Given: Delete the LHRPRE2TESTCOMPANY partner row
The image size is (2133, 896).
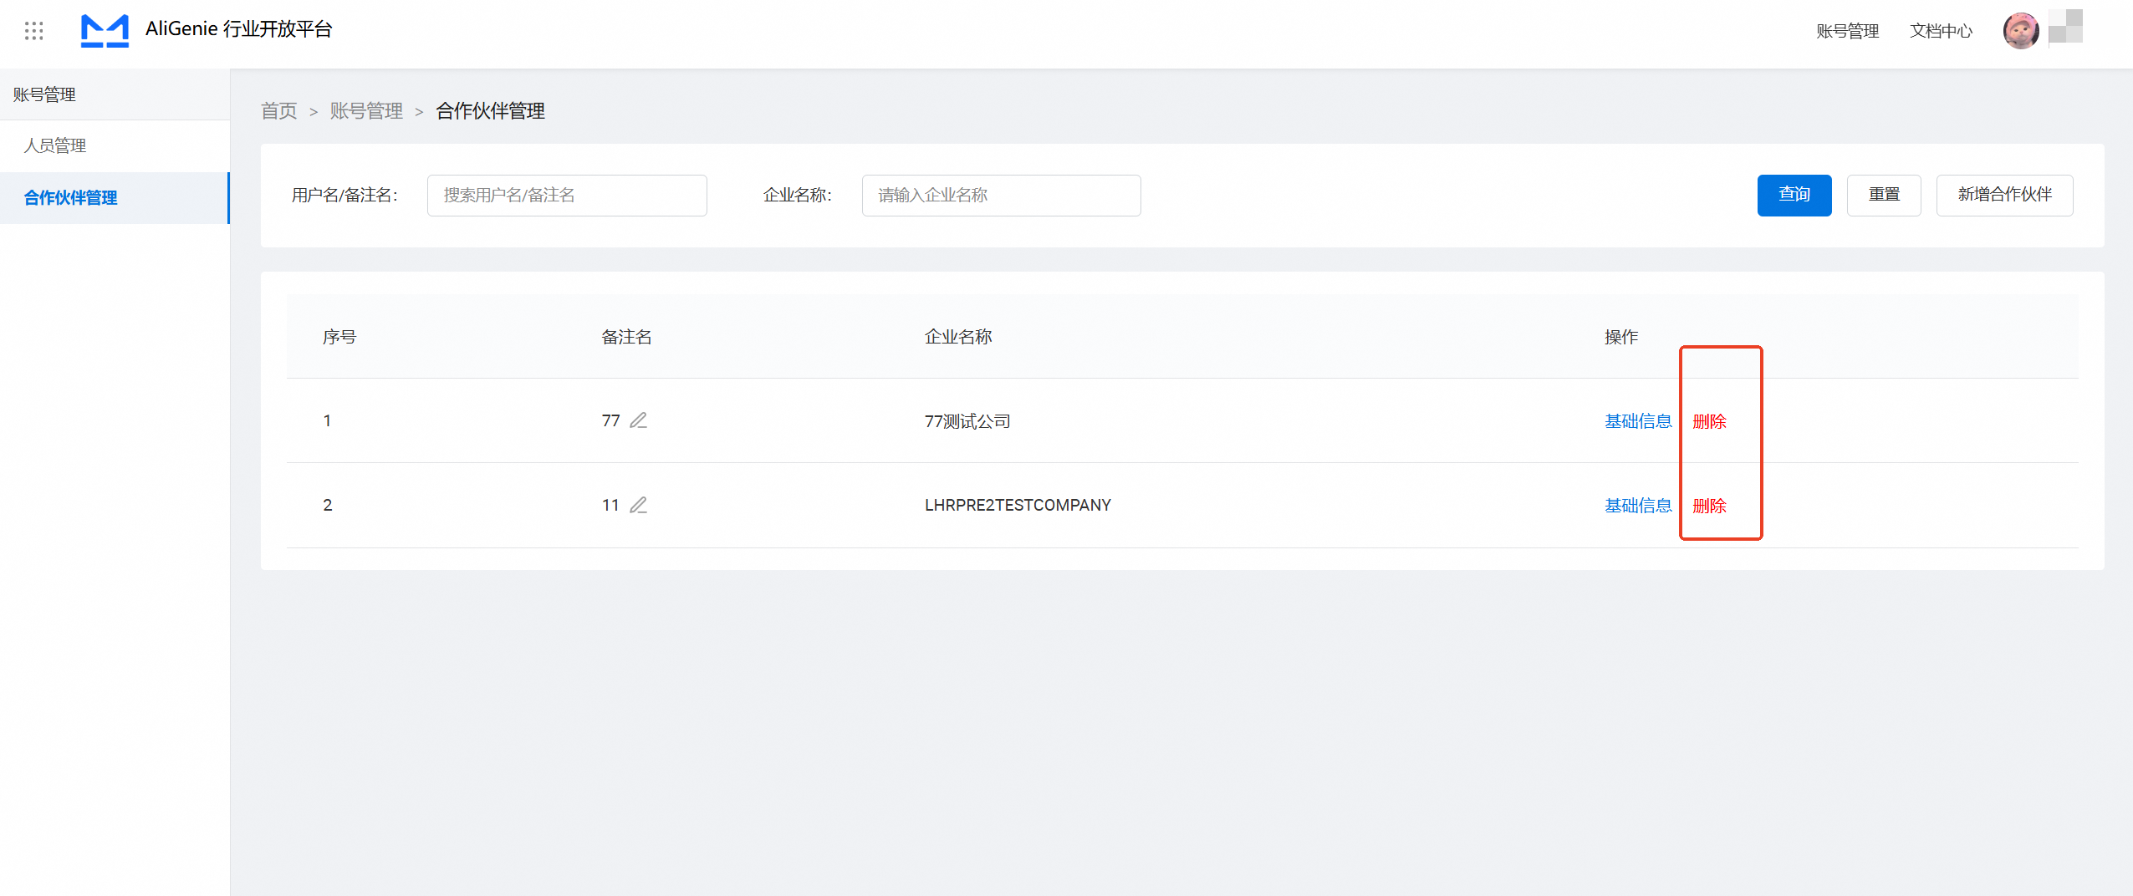Looking at the screenshot, I should click(x=1709, y=506).
